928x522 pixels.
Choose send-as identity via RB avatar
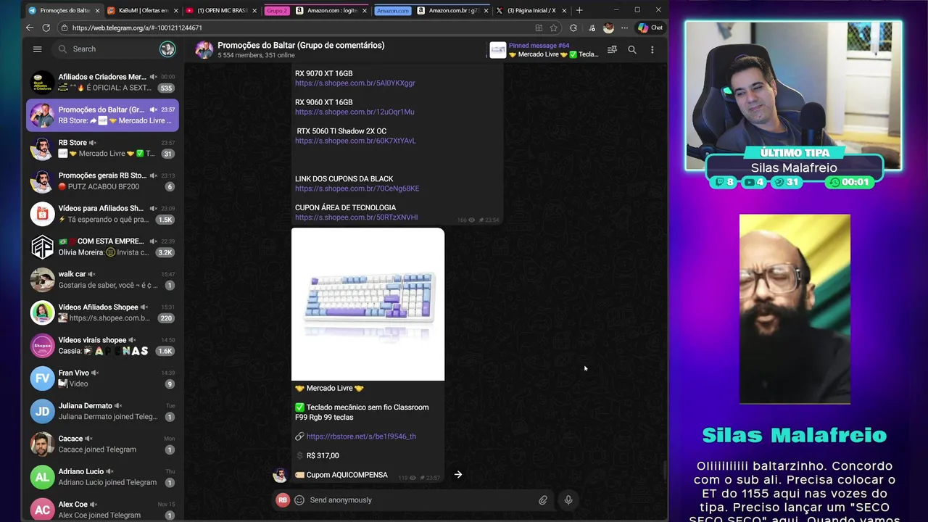(283, 500)
